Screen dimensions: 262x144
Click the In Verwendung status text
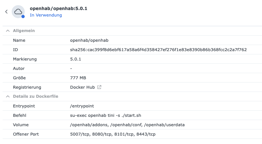(x=46, y=15)
